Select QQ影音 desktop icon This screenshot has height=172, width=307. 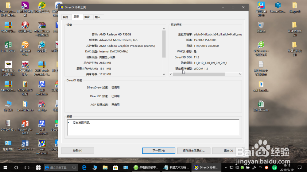click(42, 47)
